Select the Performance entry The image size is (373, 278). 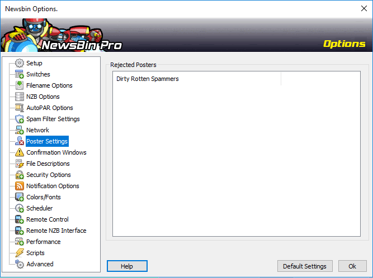tap(43, 242)
